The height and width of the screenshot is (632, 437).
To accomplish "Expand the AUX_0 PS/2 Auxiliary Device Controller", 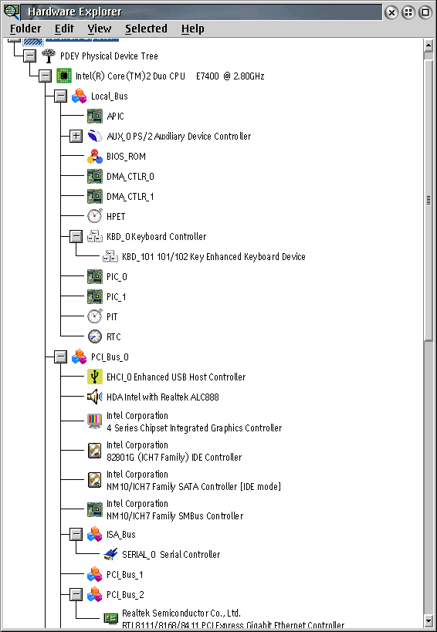I will click(x=76, y=137).
